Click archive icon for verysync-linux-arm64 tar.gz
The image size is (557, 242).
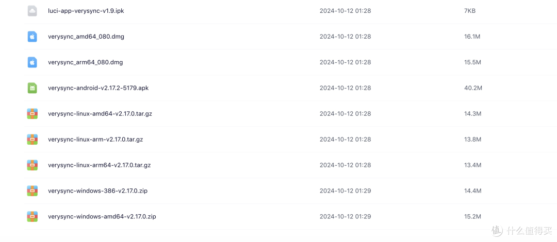click(x=32, y=165)
